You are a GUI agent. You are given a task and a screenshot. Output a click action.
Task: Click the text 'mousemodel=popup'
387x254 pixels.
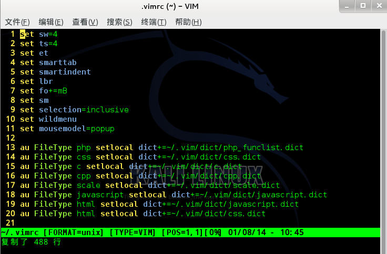tap(77, 129)
